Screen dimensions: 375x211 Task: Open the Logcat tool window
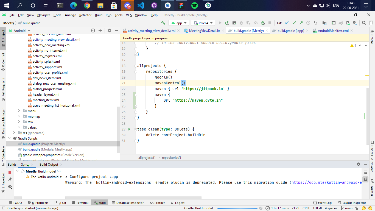point(177,203)
